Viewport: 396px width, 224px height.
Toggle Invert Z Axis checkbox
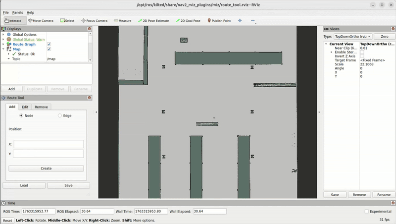[x=362, y=56]
